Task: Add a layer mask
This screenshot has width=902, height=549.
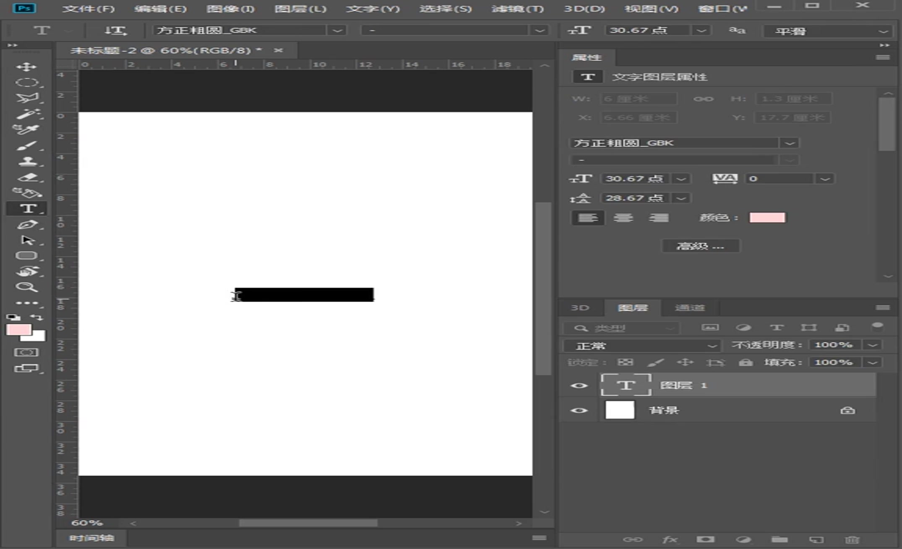Action: (706, 539)
